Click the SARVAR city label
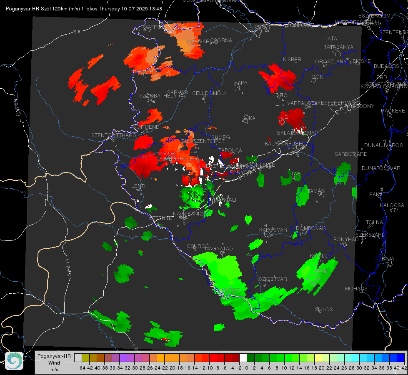Viewport: 408px width, 375px height. tap(178, 92)
